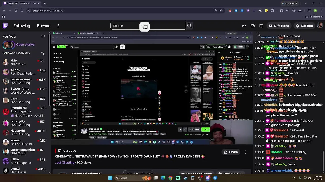
Task: Click the Share video button
Action: click(x=231, y=152)
